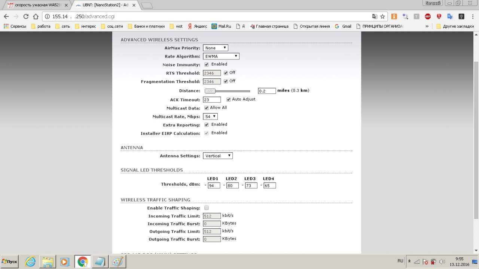The width and height of the screenshot is (479, 269).
Task: Click the page vertical scrollbar thumb
Action: (x=476, y=140)
